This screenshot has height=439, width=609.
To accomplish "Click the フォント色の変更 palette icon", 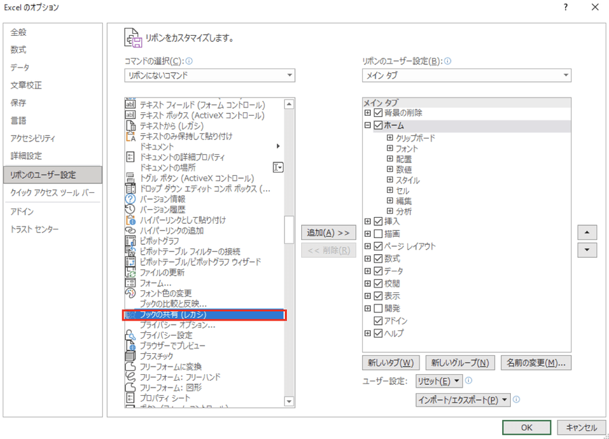I will coord(131,293).
